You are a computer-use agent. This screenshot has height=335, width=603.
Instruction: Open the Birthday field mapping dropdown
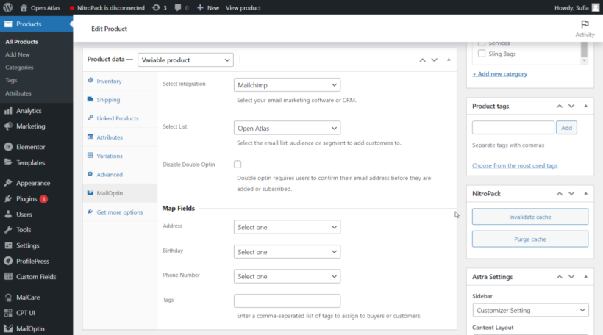point(287,252)
